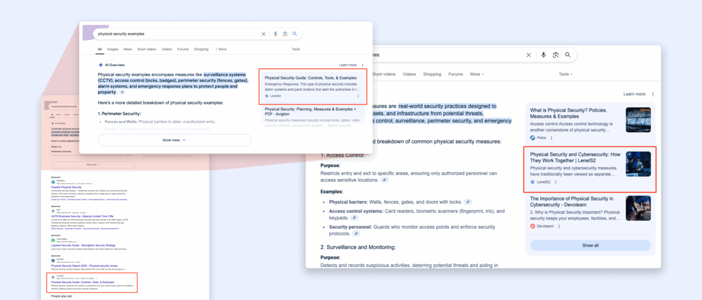Click the microphone icon beside 'physical security examples'
The image size is (702, 300).
pyautogui.click(x=275, y=34)
